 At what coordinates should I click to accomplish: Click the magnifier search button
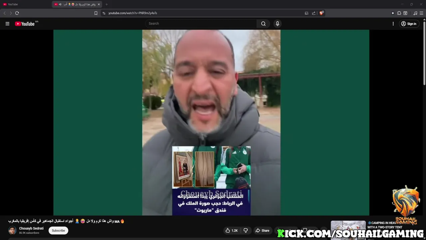coord(263,24)
